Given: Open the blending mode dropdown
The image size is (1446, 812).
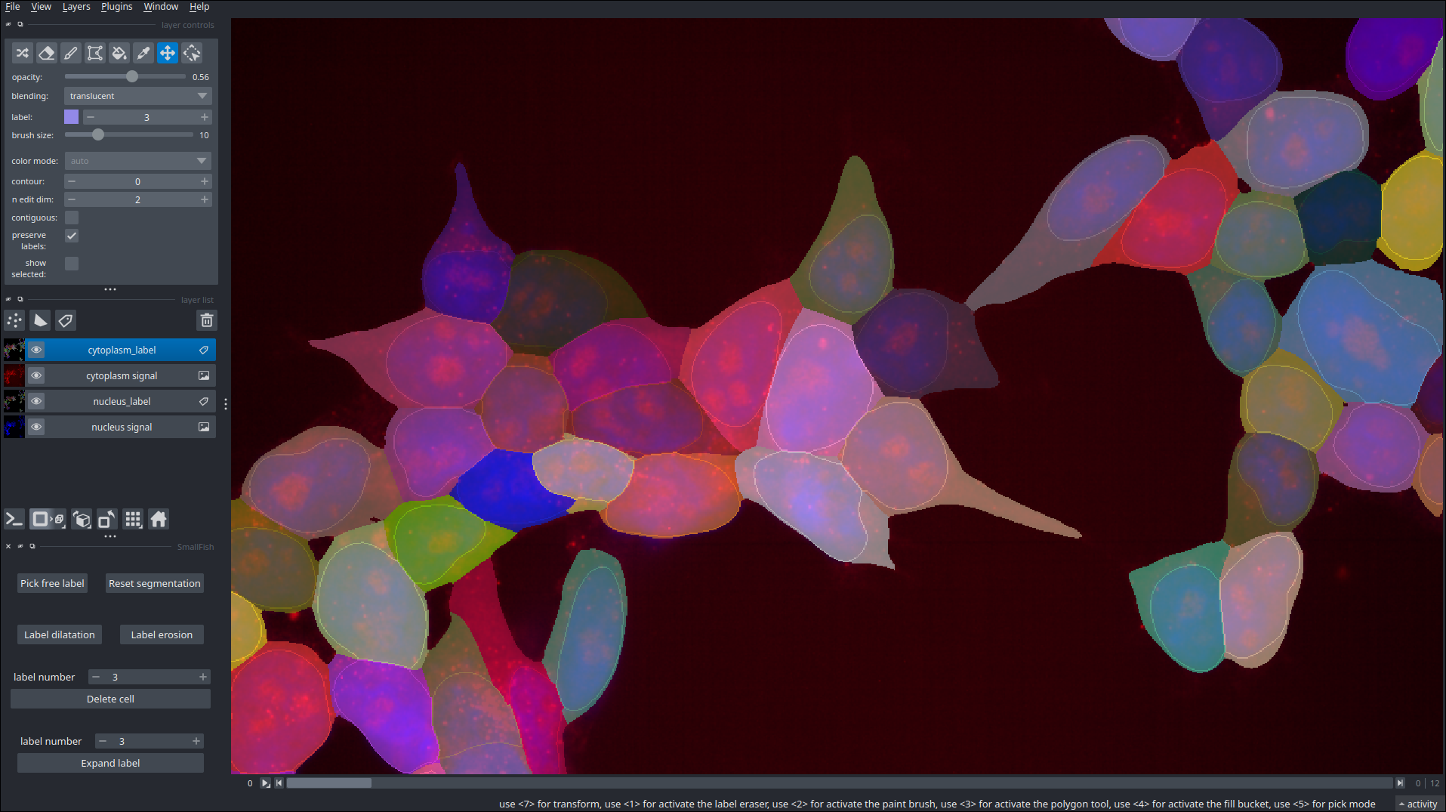Looking at the screenshot, I should pos(137,96).
